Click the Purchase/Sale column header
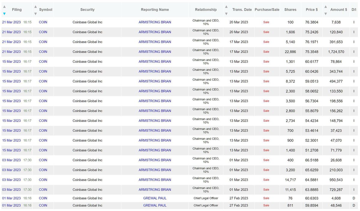This screenshot has width=360, height=211. pyautogui.click(x=267, y=10)
